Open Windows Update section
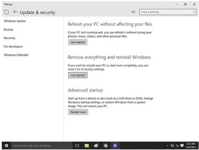 click(15, 21)
